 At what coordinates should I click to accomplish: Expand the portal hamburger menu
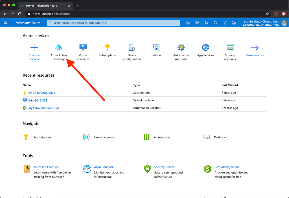click(x=6, y=23)
